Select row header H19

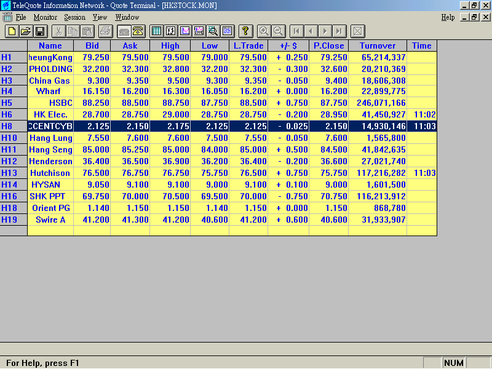point(14,220)
